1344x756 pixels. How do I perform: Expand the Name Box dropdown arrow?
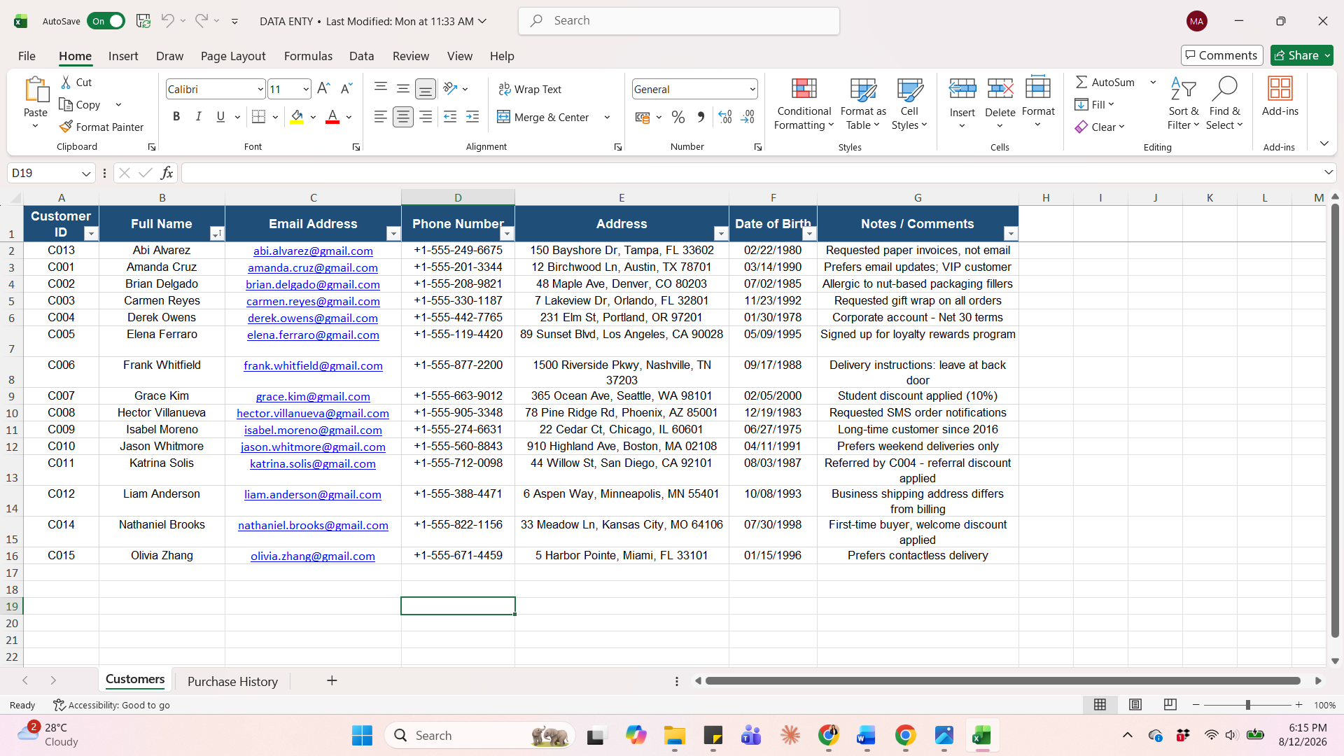coord(86,173)
